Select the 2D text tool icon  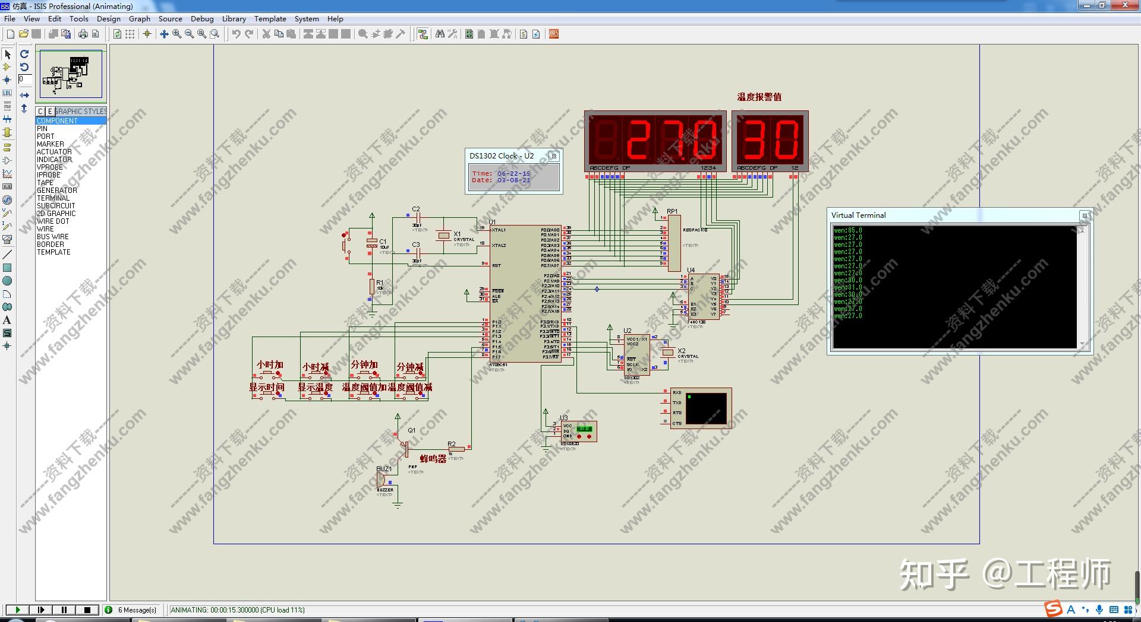7,320
